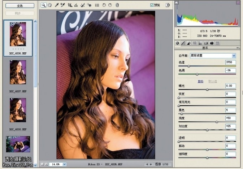The image size is (243, 169).
Task: Select the Zoom tool in the toolbar
Action: 43,5
